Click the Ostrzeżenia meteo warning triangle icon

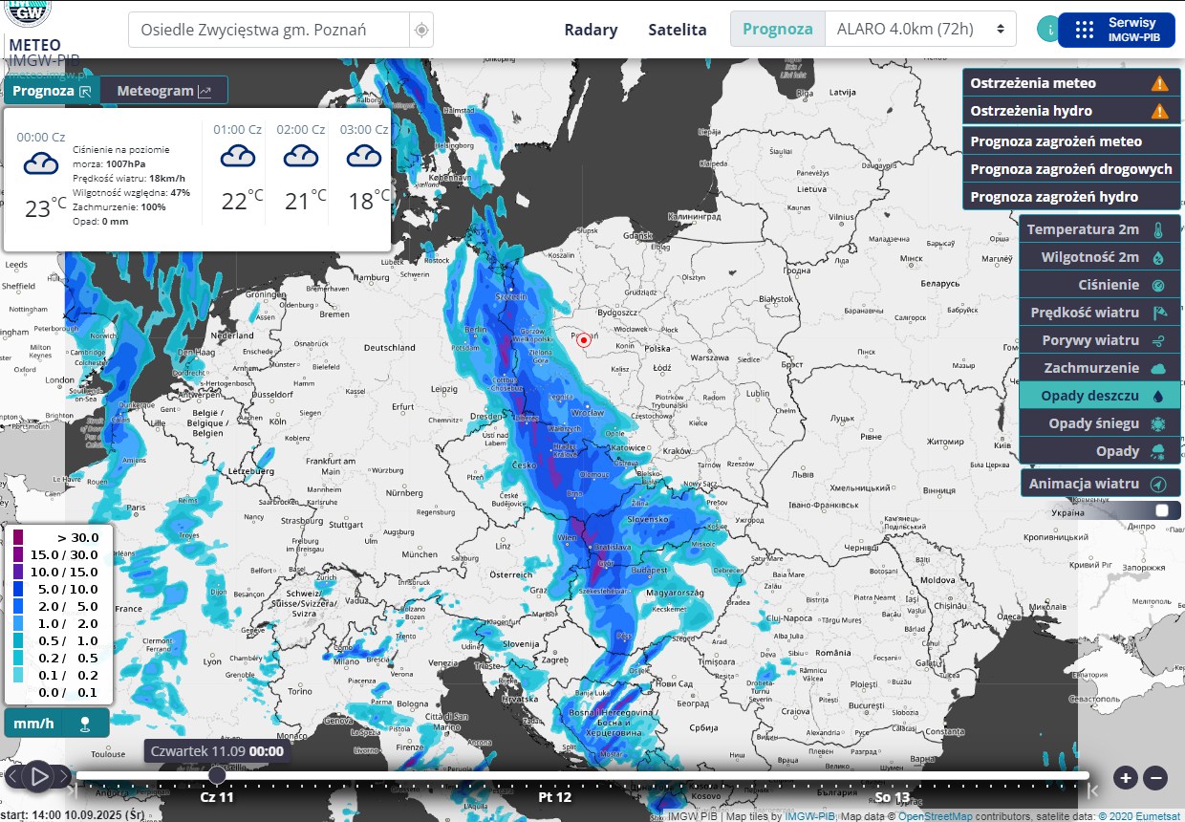[x=1160, y=83]
